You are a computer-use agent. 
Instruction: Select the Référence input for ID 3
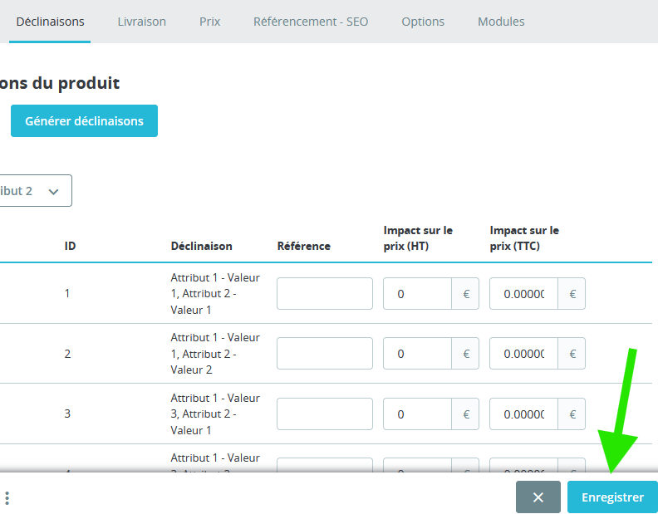click(324, 414)
